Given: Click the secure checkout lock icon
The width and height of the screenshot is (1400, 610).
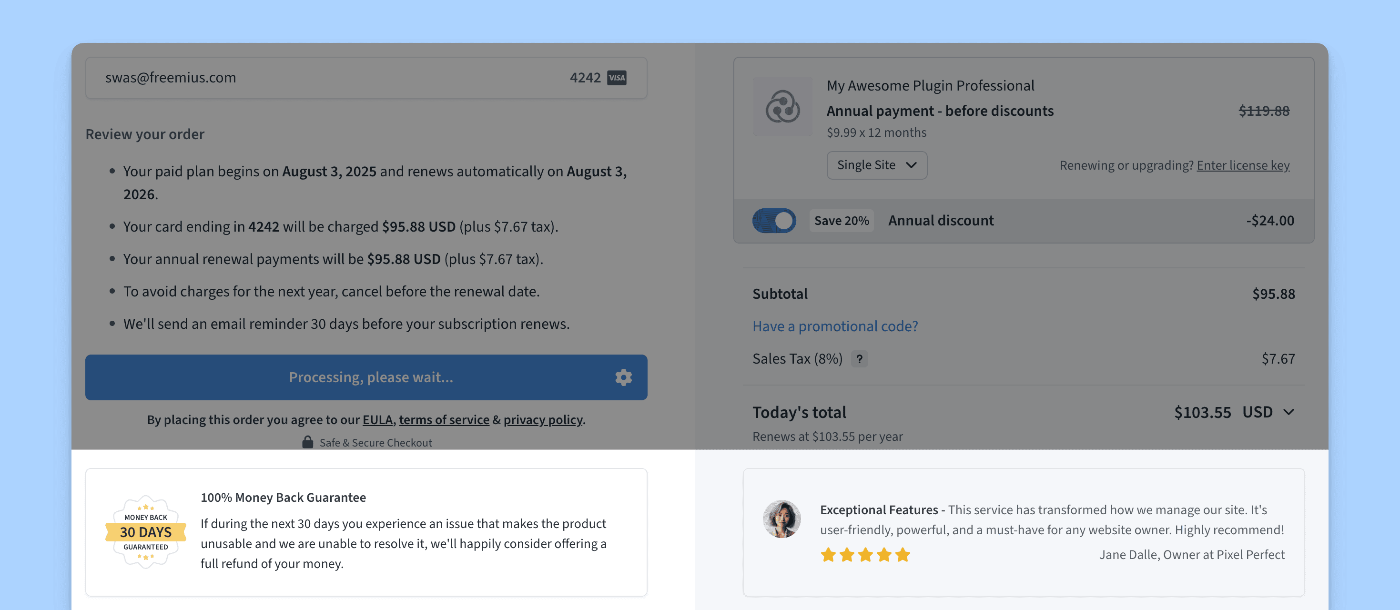Looking at the screenshot, I should pos(308,442).
